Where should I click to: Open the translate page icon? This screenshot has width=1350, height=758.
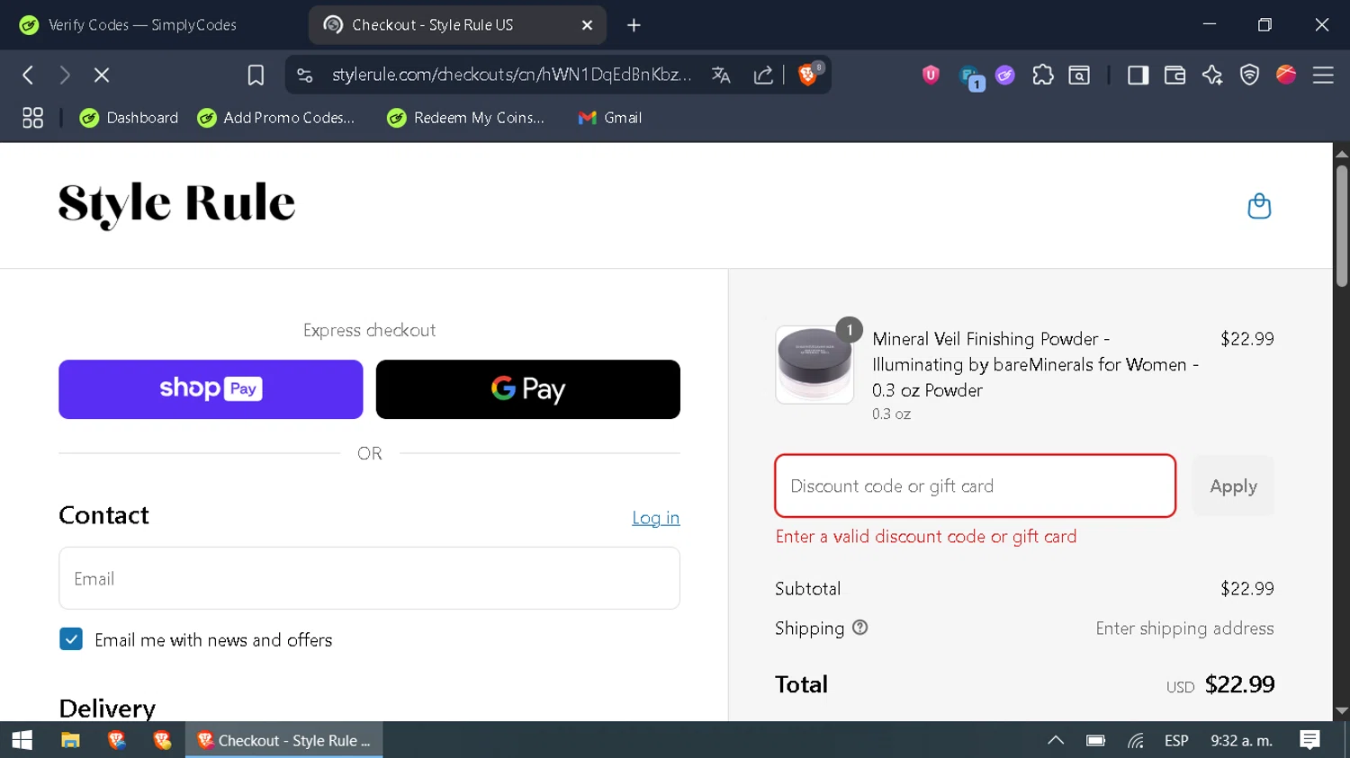tap(721, 76)
